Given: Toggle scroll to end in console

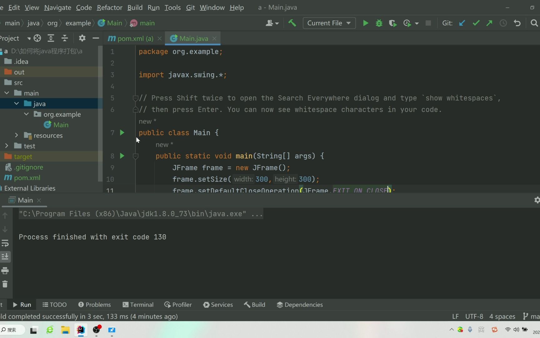Looking at the screenshot, I should tap(5, 257).
